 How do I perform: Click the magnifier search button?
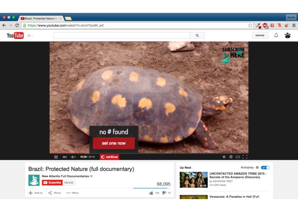(x=197, y=35)
